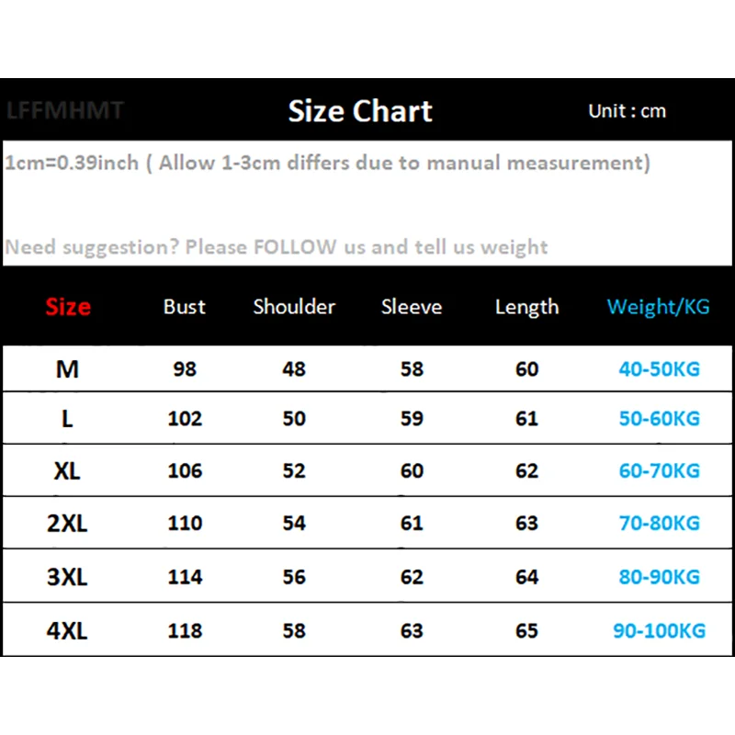Click the Size Chart title
Image resolution: width=735 pixels, height=735 pixels.
tap(360, 111)
